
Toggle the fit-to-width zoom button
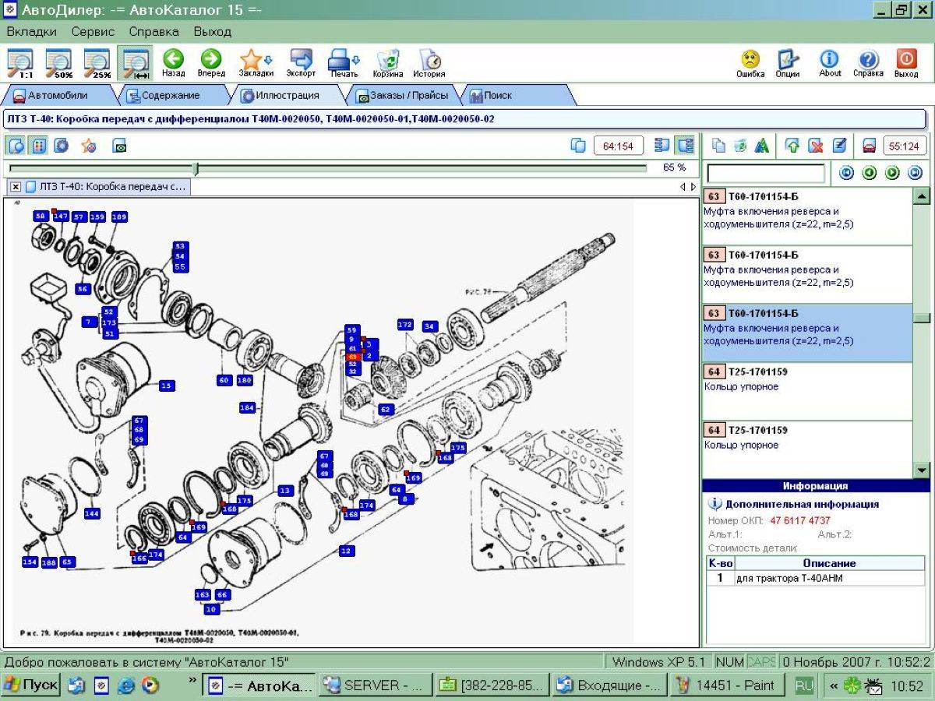pos(136,63)
